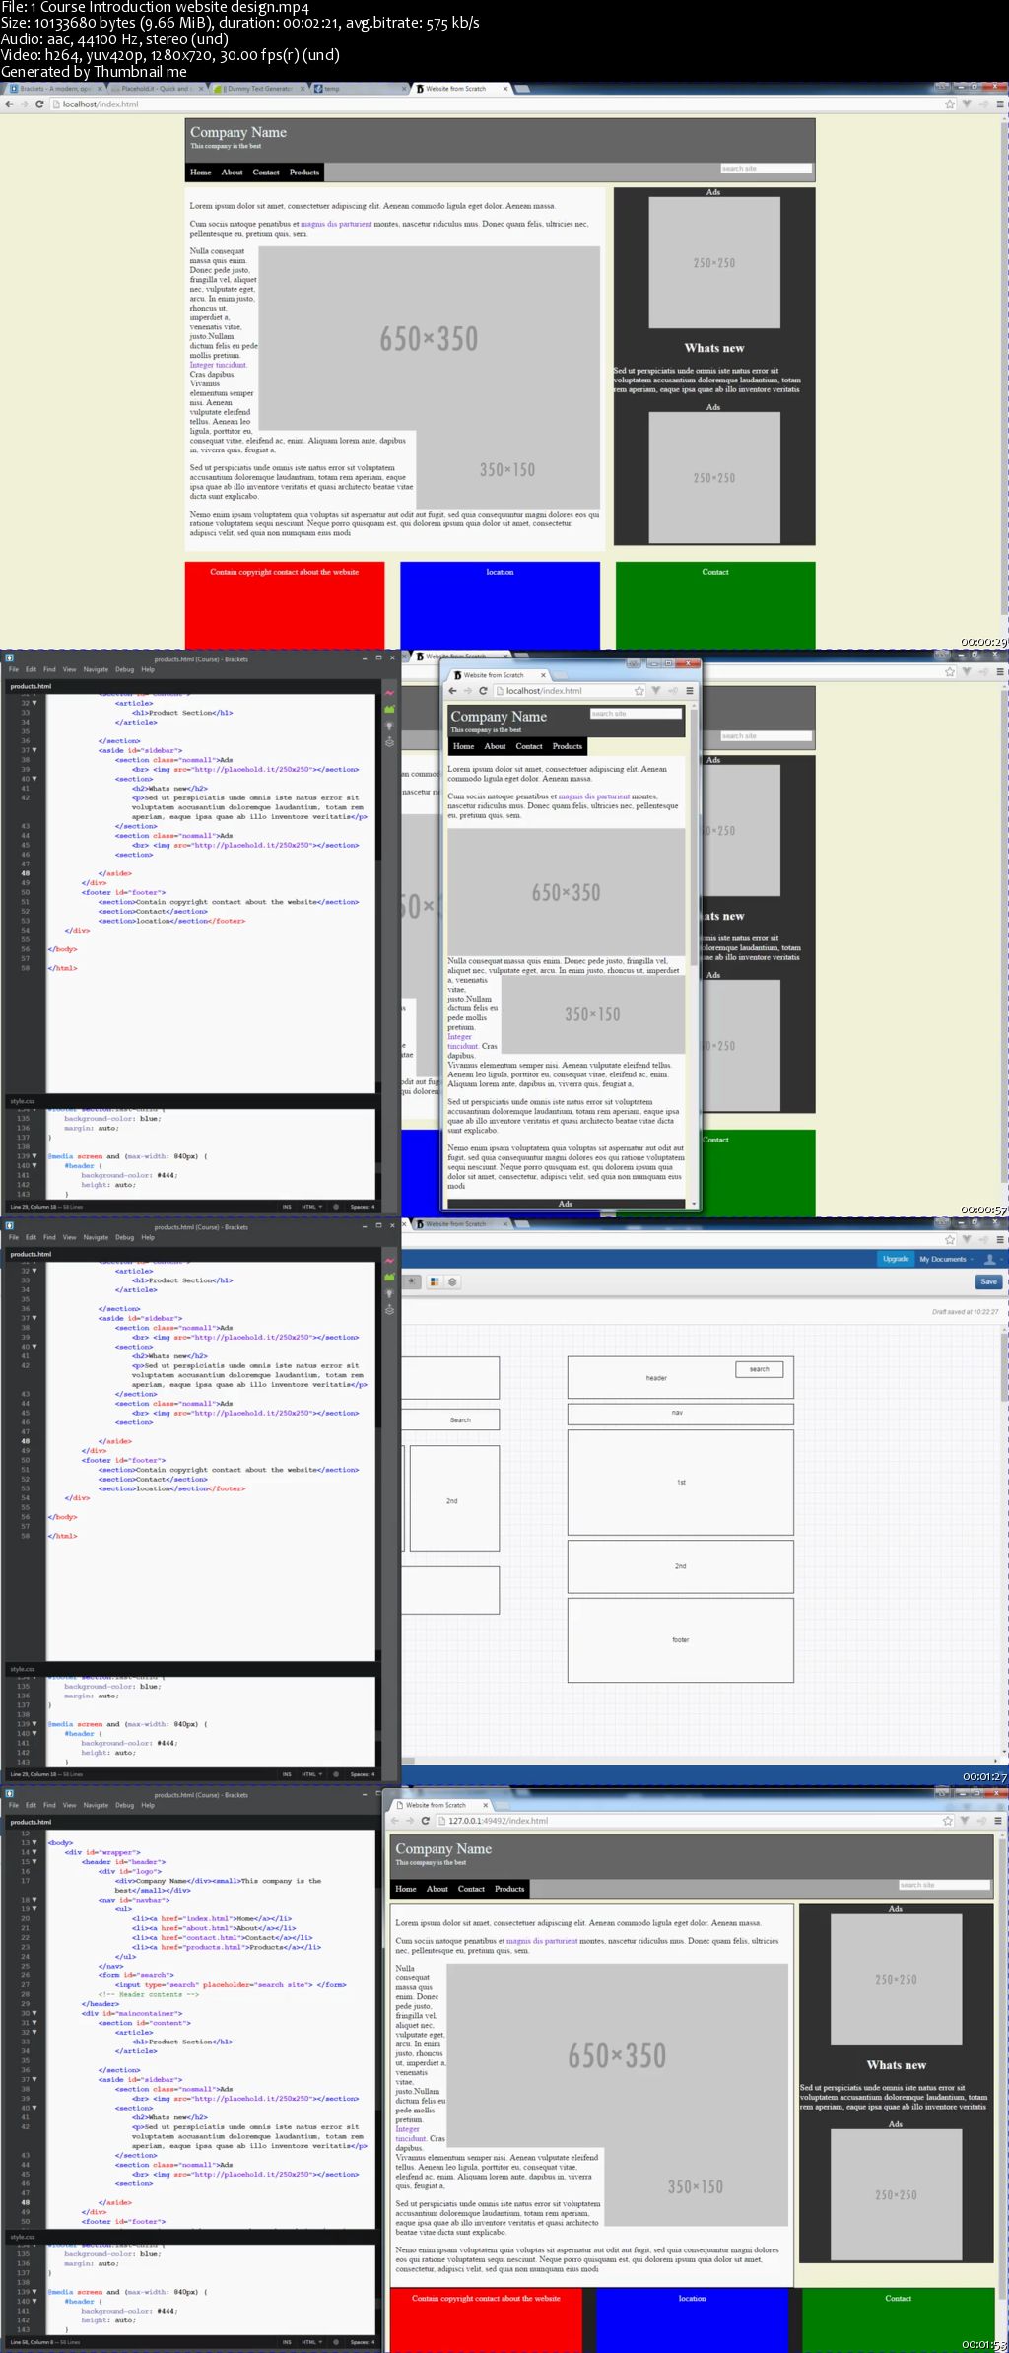The image size is (1009, 2353).
Task: Click the 650×350 placeholder image in the 00:00:29 frame
Action: pyautogui.click(x=429, y=339)
